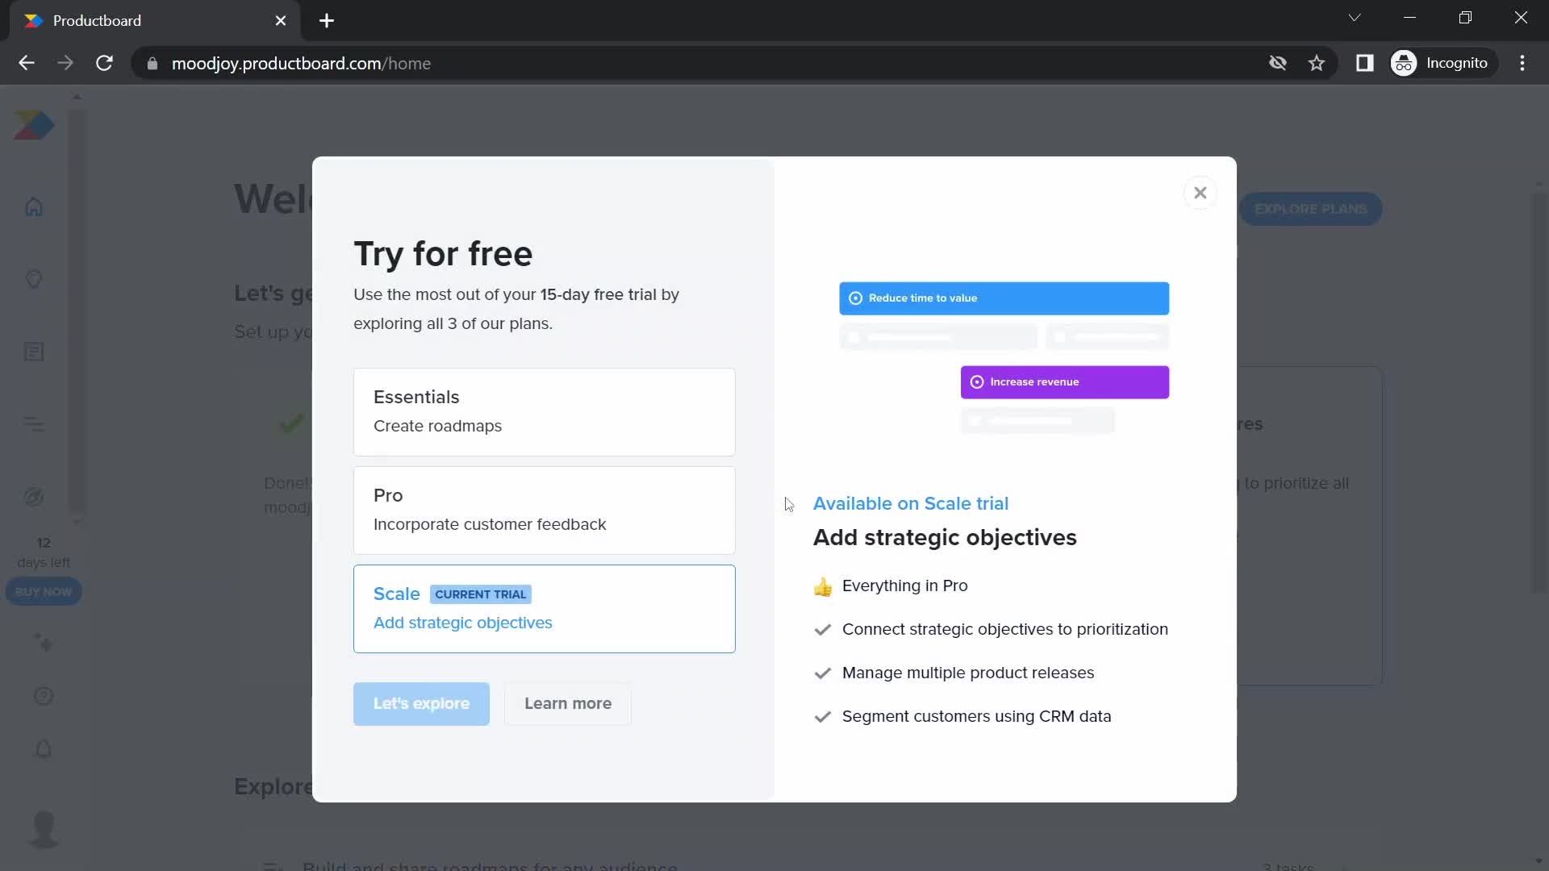Select the Pro plan card
Viewport: 1549px width, 871px height.
pos(544,511)
